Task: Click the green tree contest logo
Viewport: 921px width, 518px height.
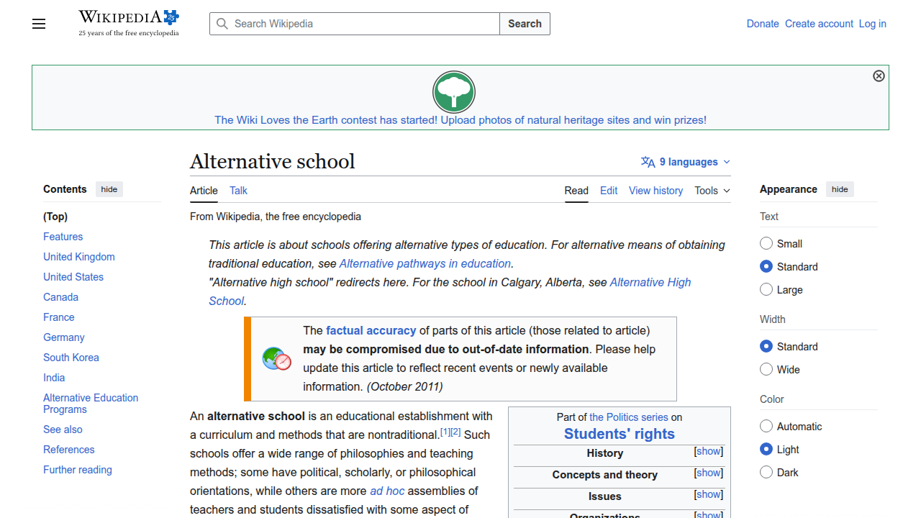Action: (x=454, y=92)
